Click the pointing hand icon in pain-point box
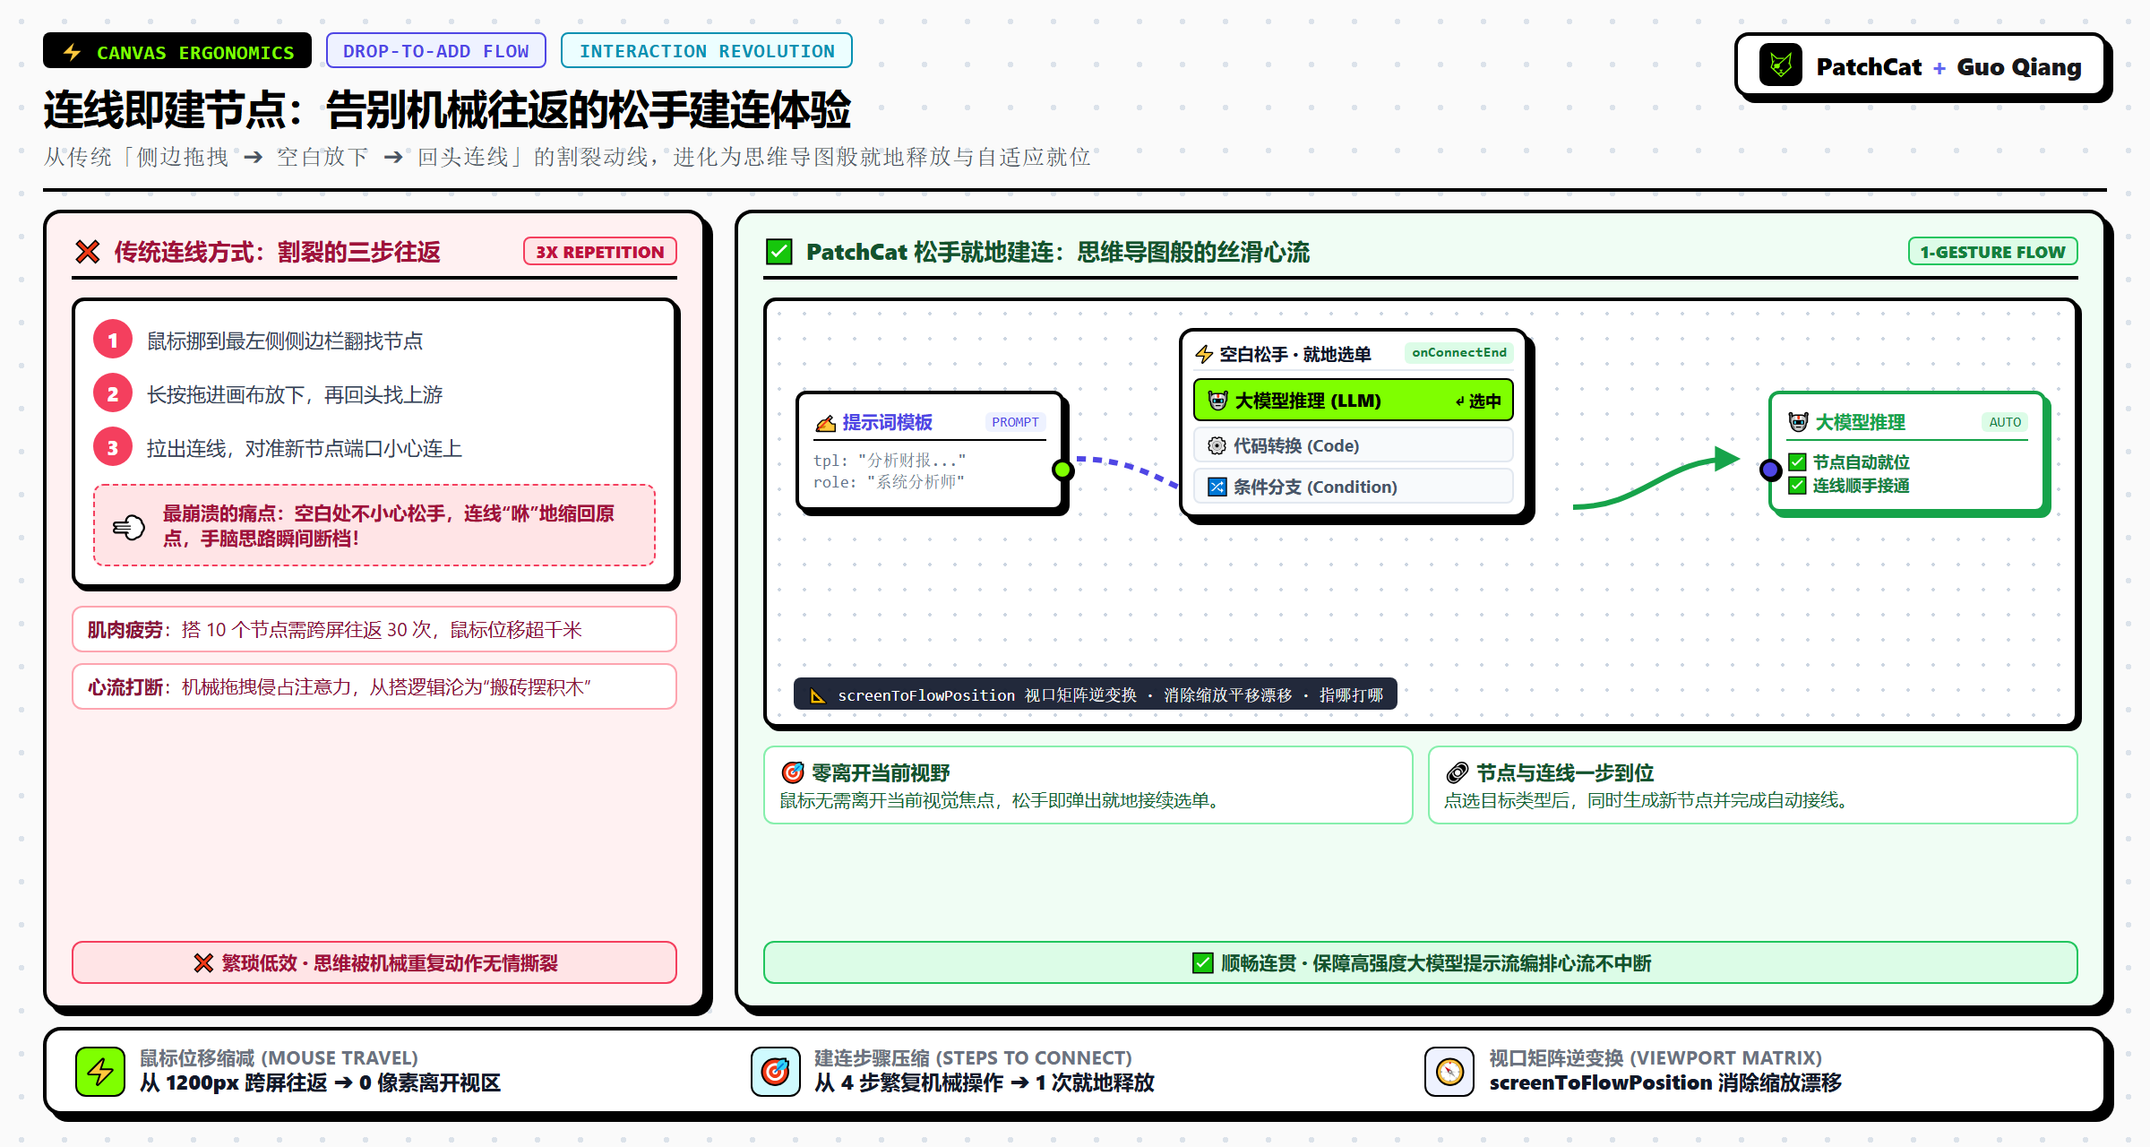This screenshot has width=2150, height=1147. coord(129,527)
